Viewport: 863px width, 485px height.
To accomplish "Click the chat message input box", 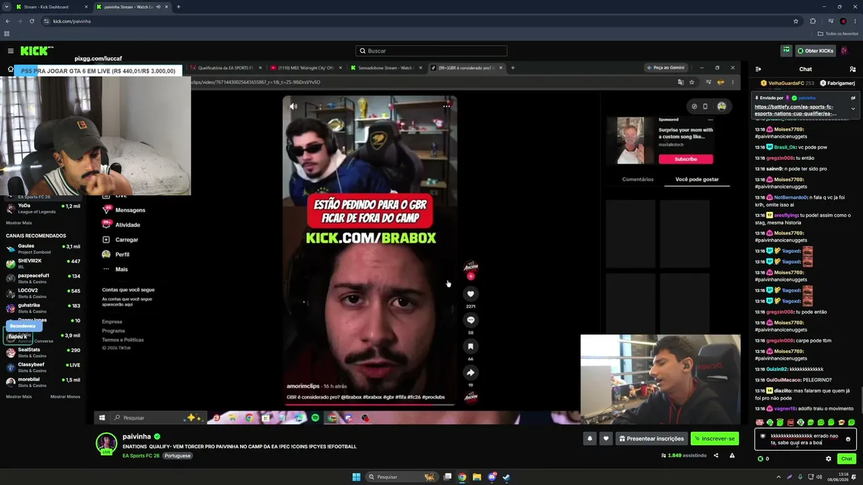I will click(x=806, y=439).
